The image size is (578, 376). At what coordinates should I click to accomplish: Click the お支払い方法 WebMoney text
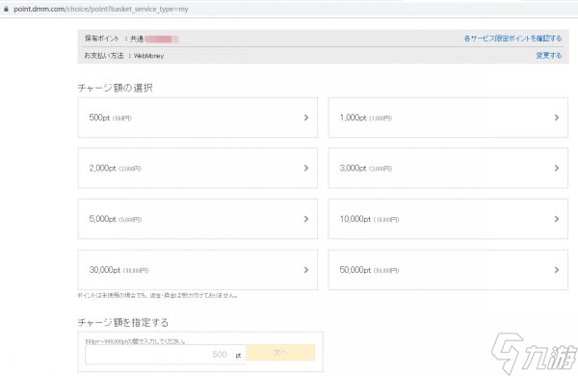(124, 56)
